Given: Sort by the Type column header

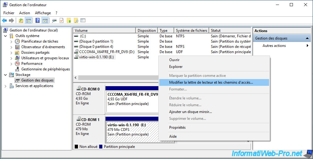Looking at the screenshot, I should pos(166,31).
